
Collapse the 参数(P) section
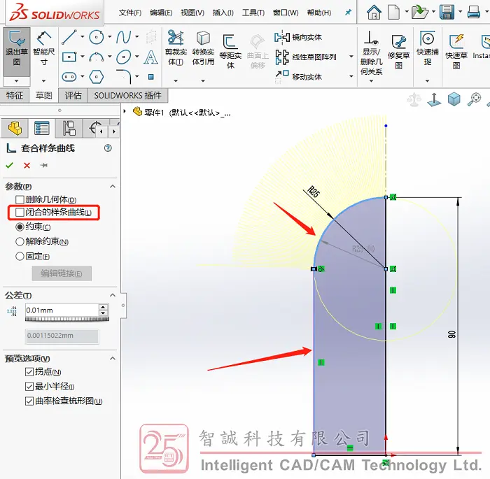point(113,187)
